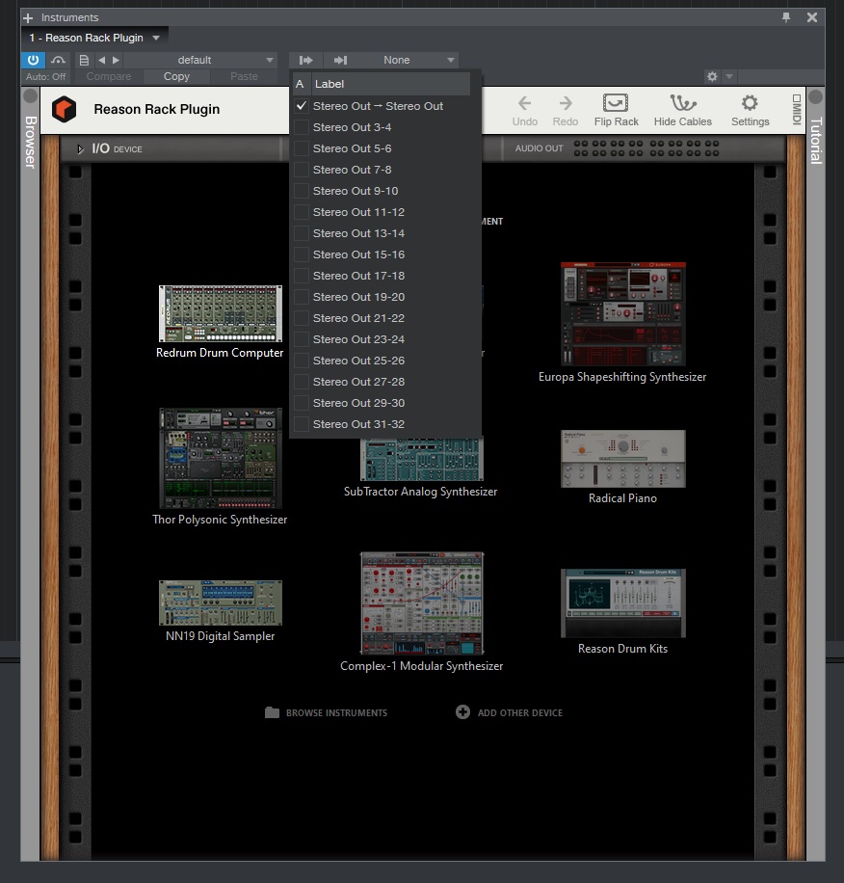Enable the Stereo Out 9-10 checkbox
The image size is (844, 883).
(302, 191)
